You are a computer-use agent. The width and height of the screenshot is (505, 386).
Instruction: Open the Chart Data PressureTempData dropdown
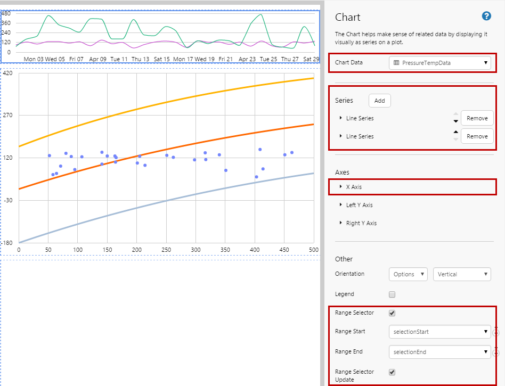[439, 63]
